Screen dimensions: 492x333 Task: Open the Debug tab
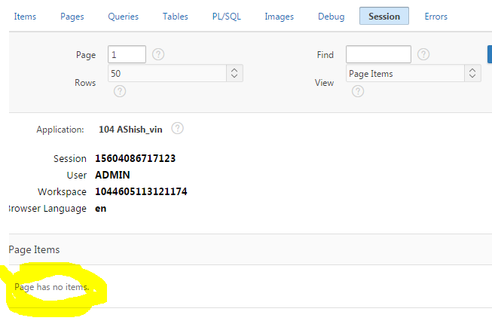(x=331, y=16)
